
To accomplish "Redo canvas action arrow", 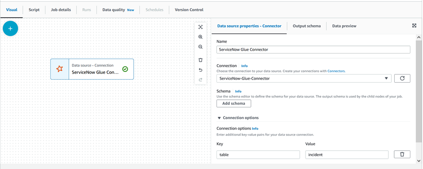I will tap(200, 80).
